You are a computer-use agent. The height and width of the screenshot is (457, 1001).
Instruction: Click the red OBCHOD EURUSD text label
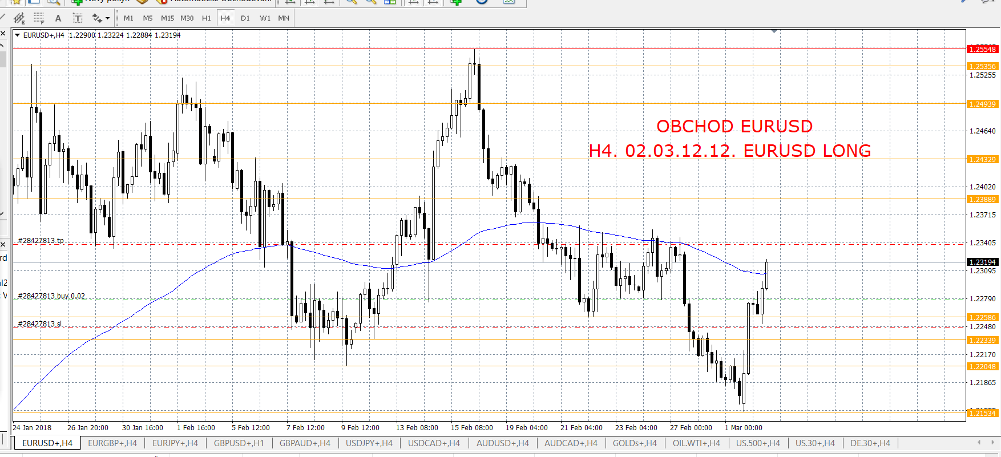(x=734, y=126)
